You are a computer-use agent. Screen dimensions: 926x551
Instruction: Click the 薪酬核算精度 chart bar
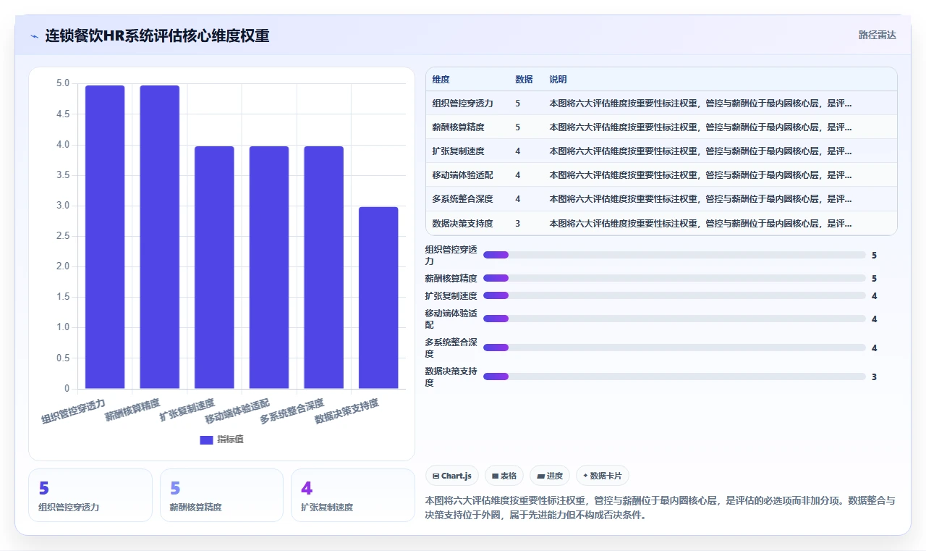[160, 237]
